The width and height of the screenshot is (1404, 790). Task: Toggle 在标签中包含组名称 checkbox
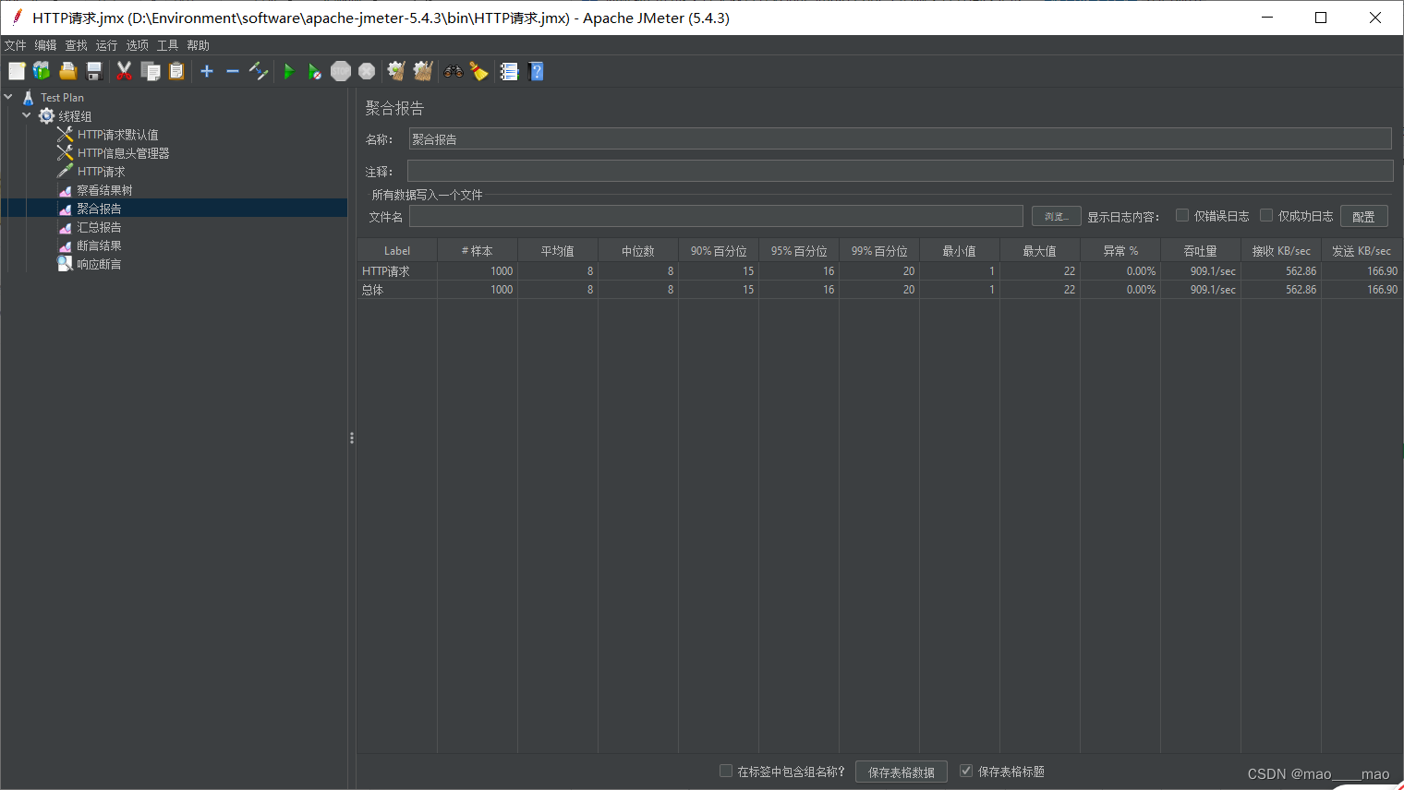coord(726,771)
